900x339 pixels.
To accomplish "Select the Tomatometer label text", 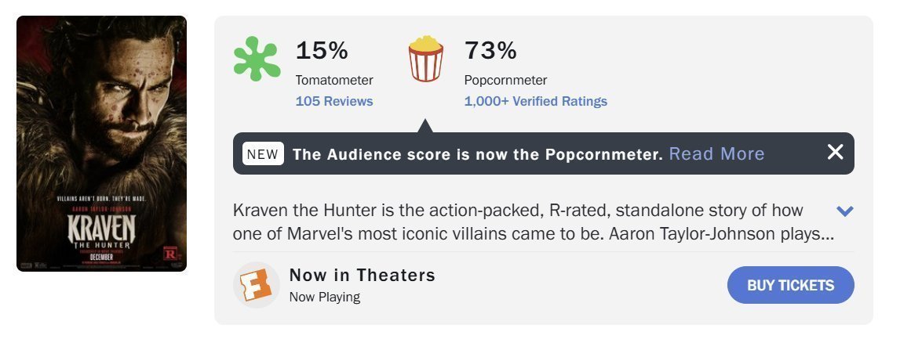I will [334, 80].
